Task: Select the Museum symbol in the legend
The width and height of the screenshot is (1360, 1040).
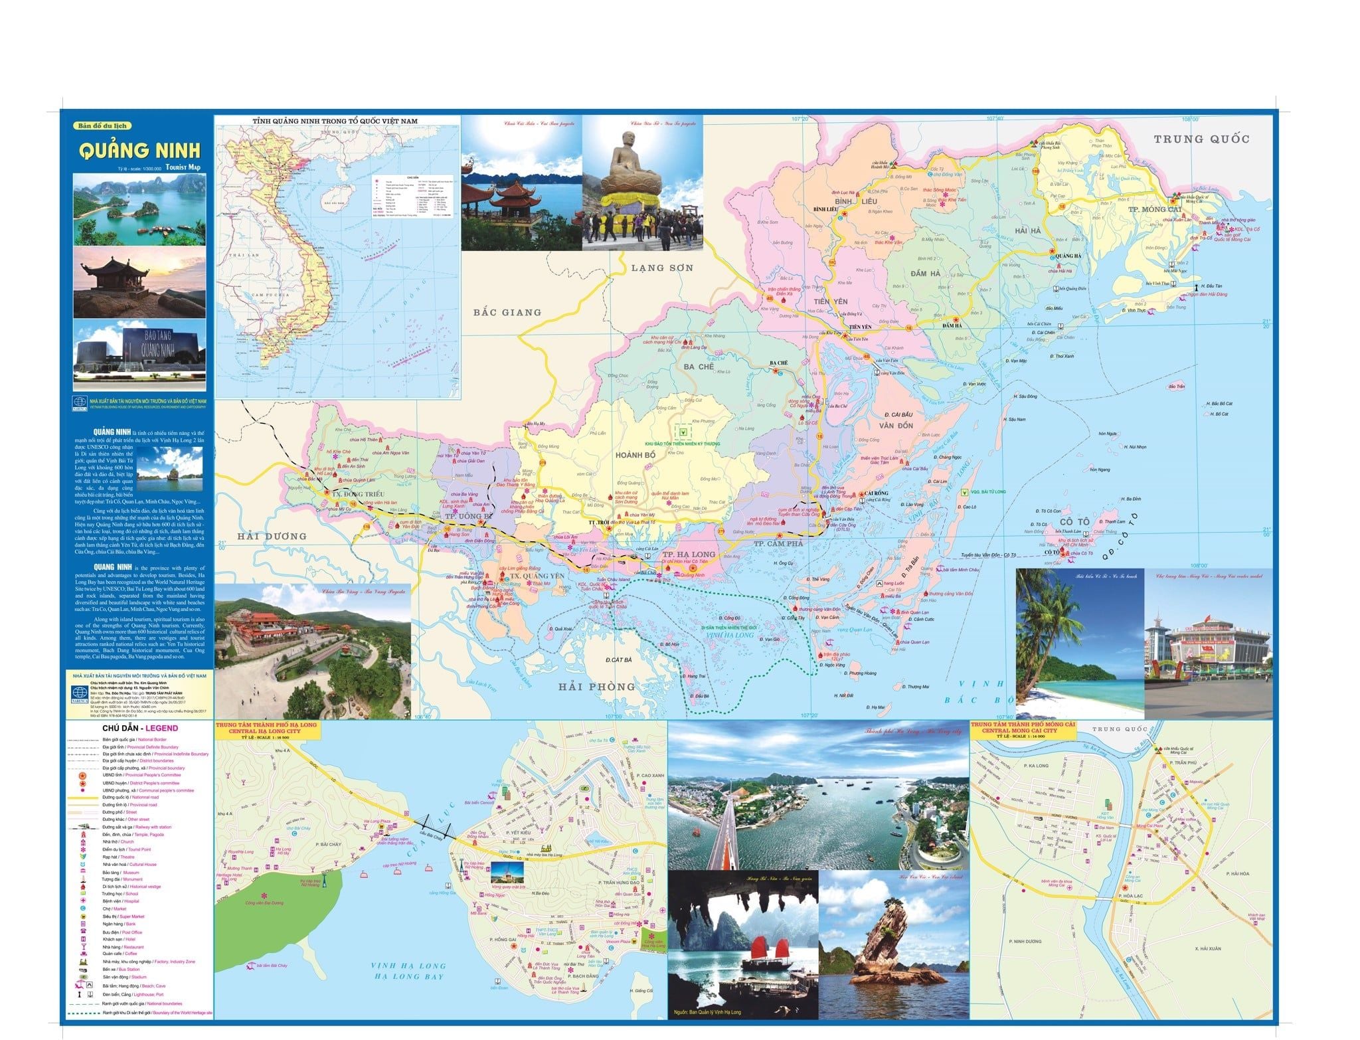Action: (x=83, y=871)
